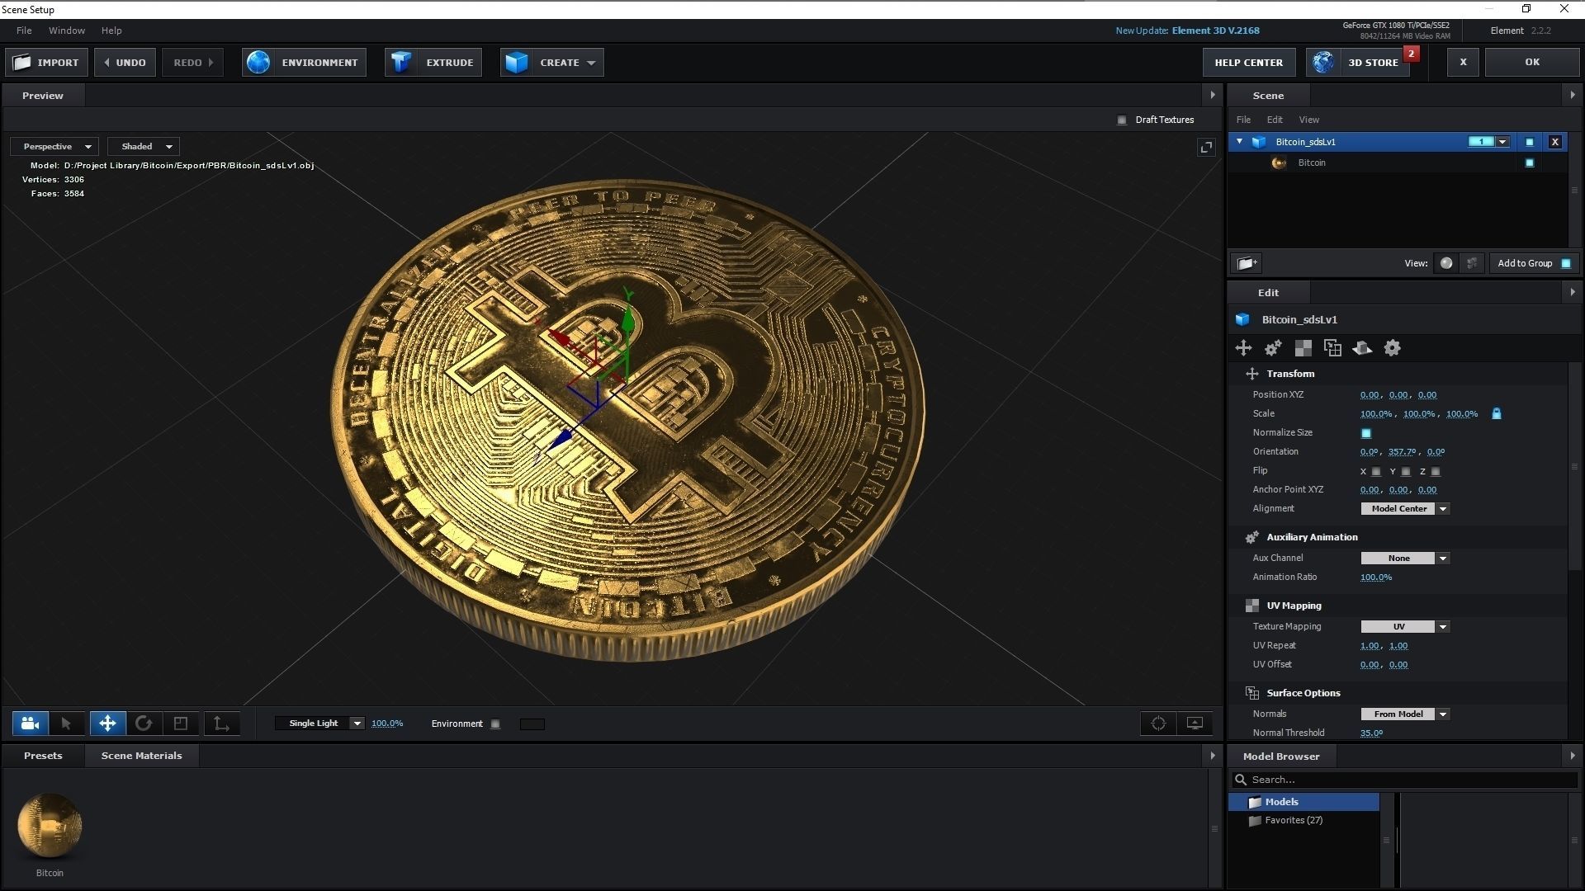Select the scale tool in the viewport toolbar
This screenshot has width=1585, height=891.
pyautogui.click(x=181, y=723)
